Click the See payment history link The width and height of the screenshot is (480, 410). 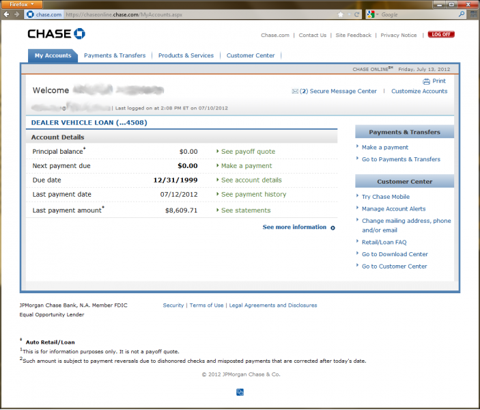[x=253, y=195]
